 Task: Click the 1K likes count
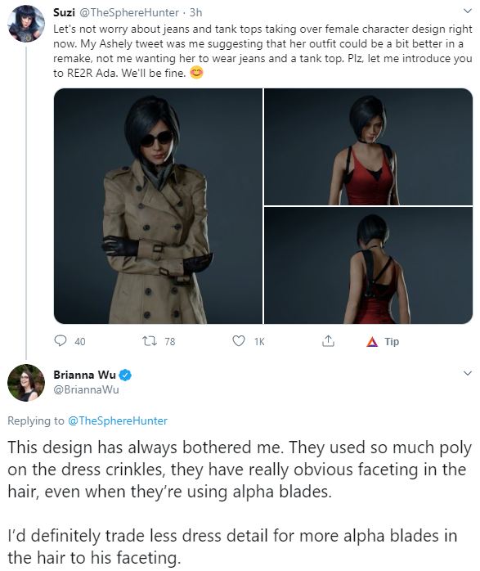click(x=259, y=342)
